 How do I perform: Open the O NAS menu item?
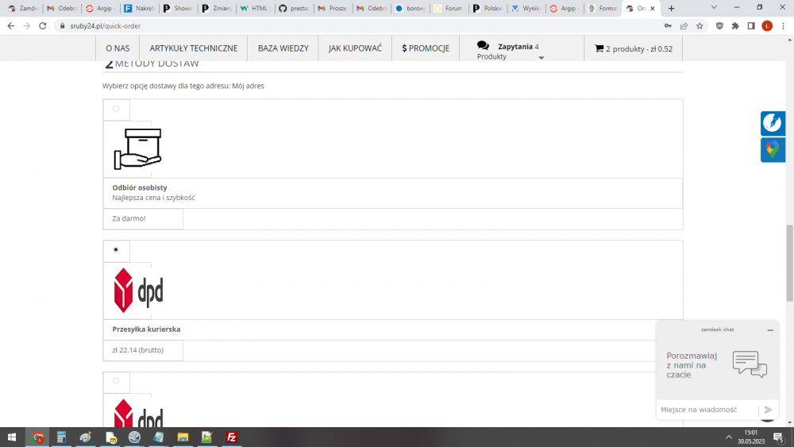click(118, 48)
